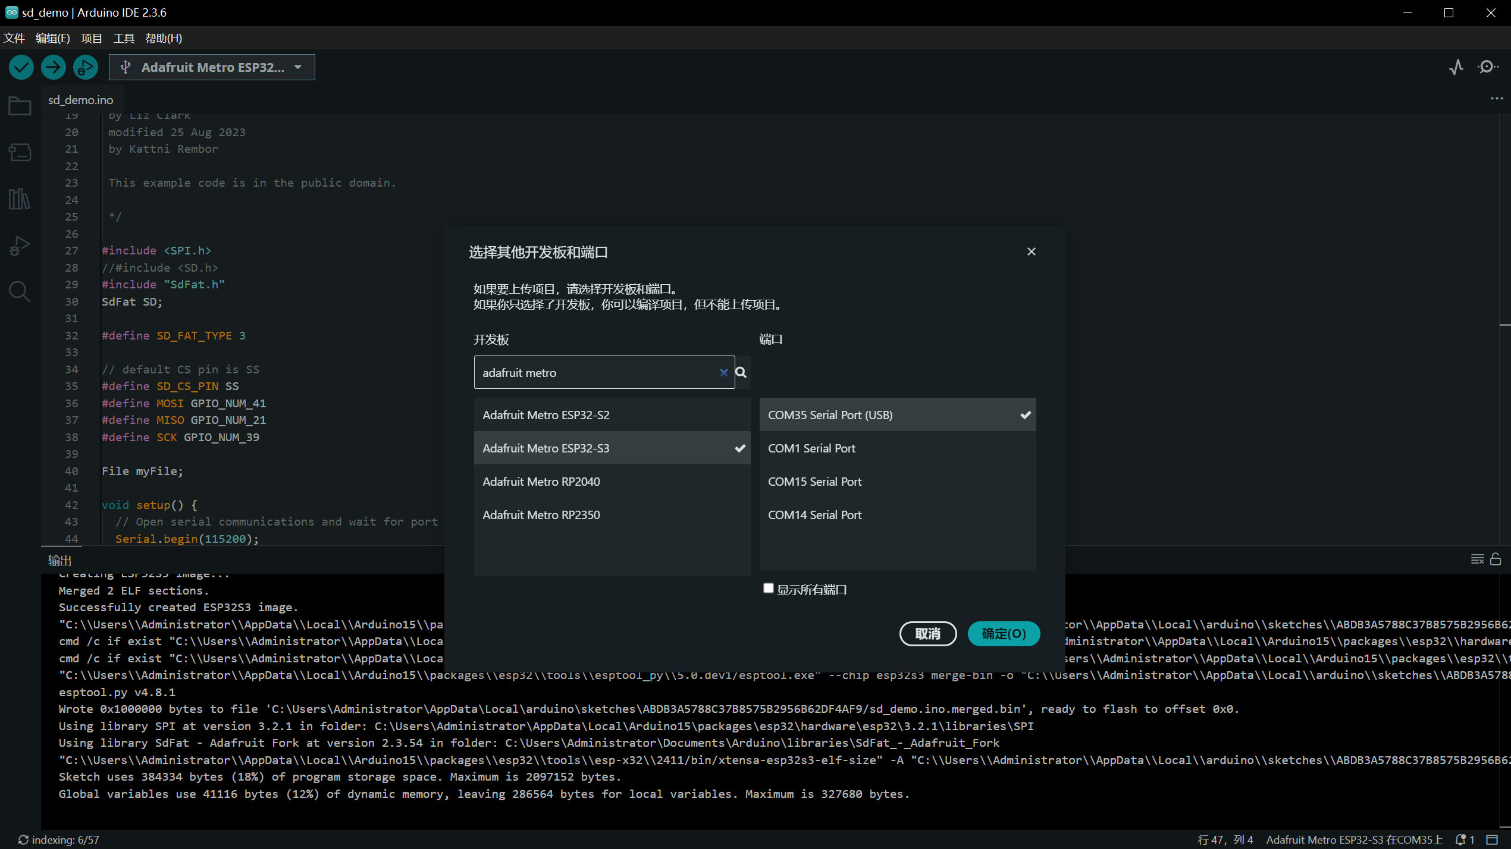Close the board and port dialog

click(x=1032, y=251)
